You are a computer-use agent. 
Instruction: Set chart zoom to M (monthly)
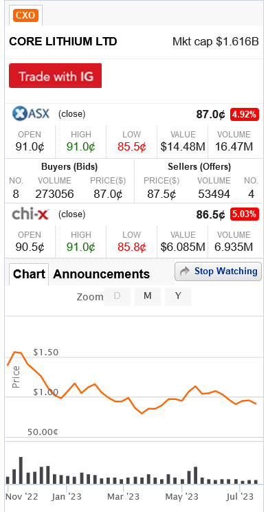[148, 296]
